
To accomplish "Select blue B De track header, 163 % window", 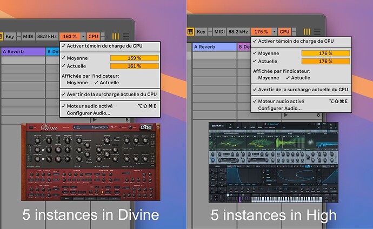I will tap(53, 51).
